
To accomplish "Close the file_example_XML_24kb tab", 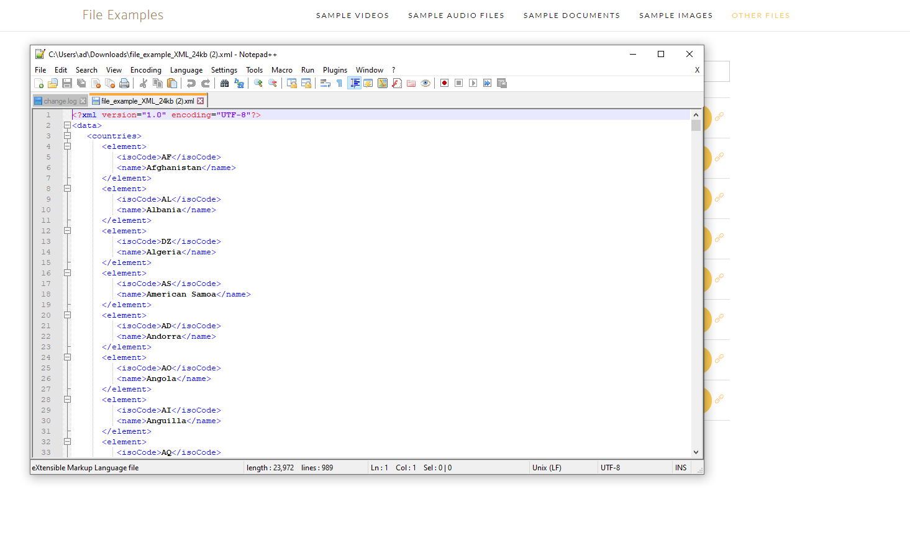I will point(201,101).
